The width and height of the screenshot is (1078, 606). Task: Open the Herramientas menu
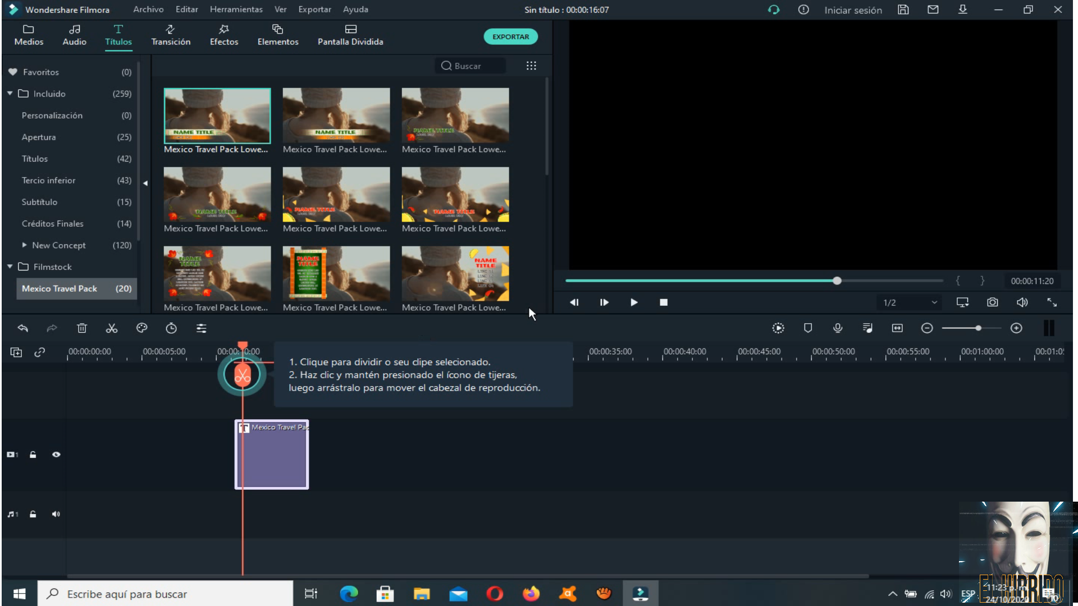coord(236,9)
